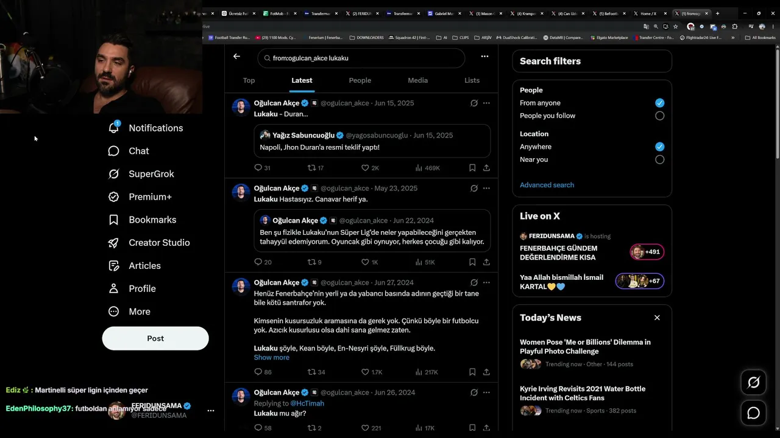This screenshot has height=438, width=780.
Task: Open Premium+ from the sidebar
Action: click(x=140, y=196)
